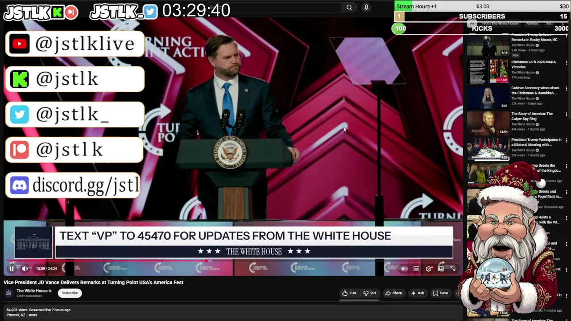
Task: Click '44k views' under Culper Spy Ring
Action: 518,129
